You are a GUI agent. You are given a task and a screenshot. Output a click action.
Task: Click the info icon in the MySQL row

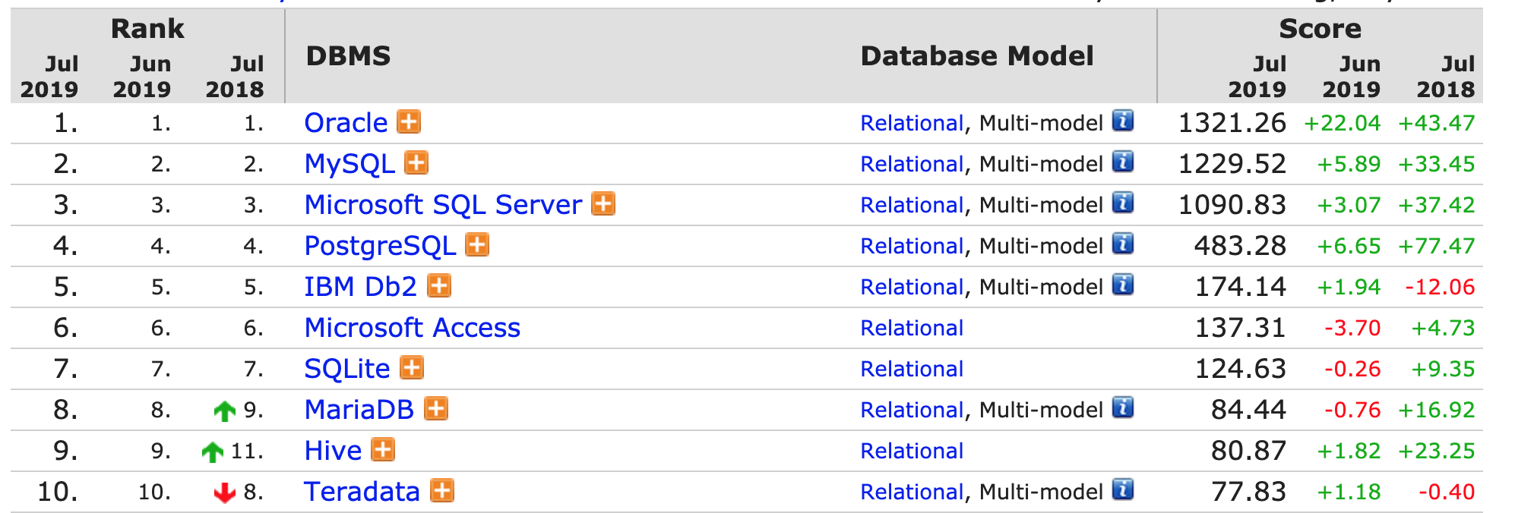point(1123,162)
